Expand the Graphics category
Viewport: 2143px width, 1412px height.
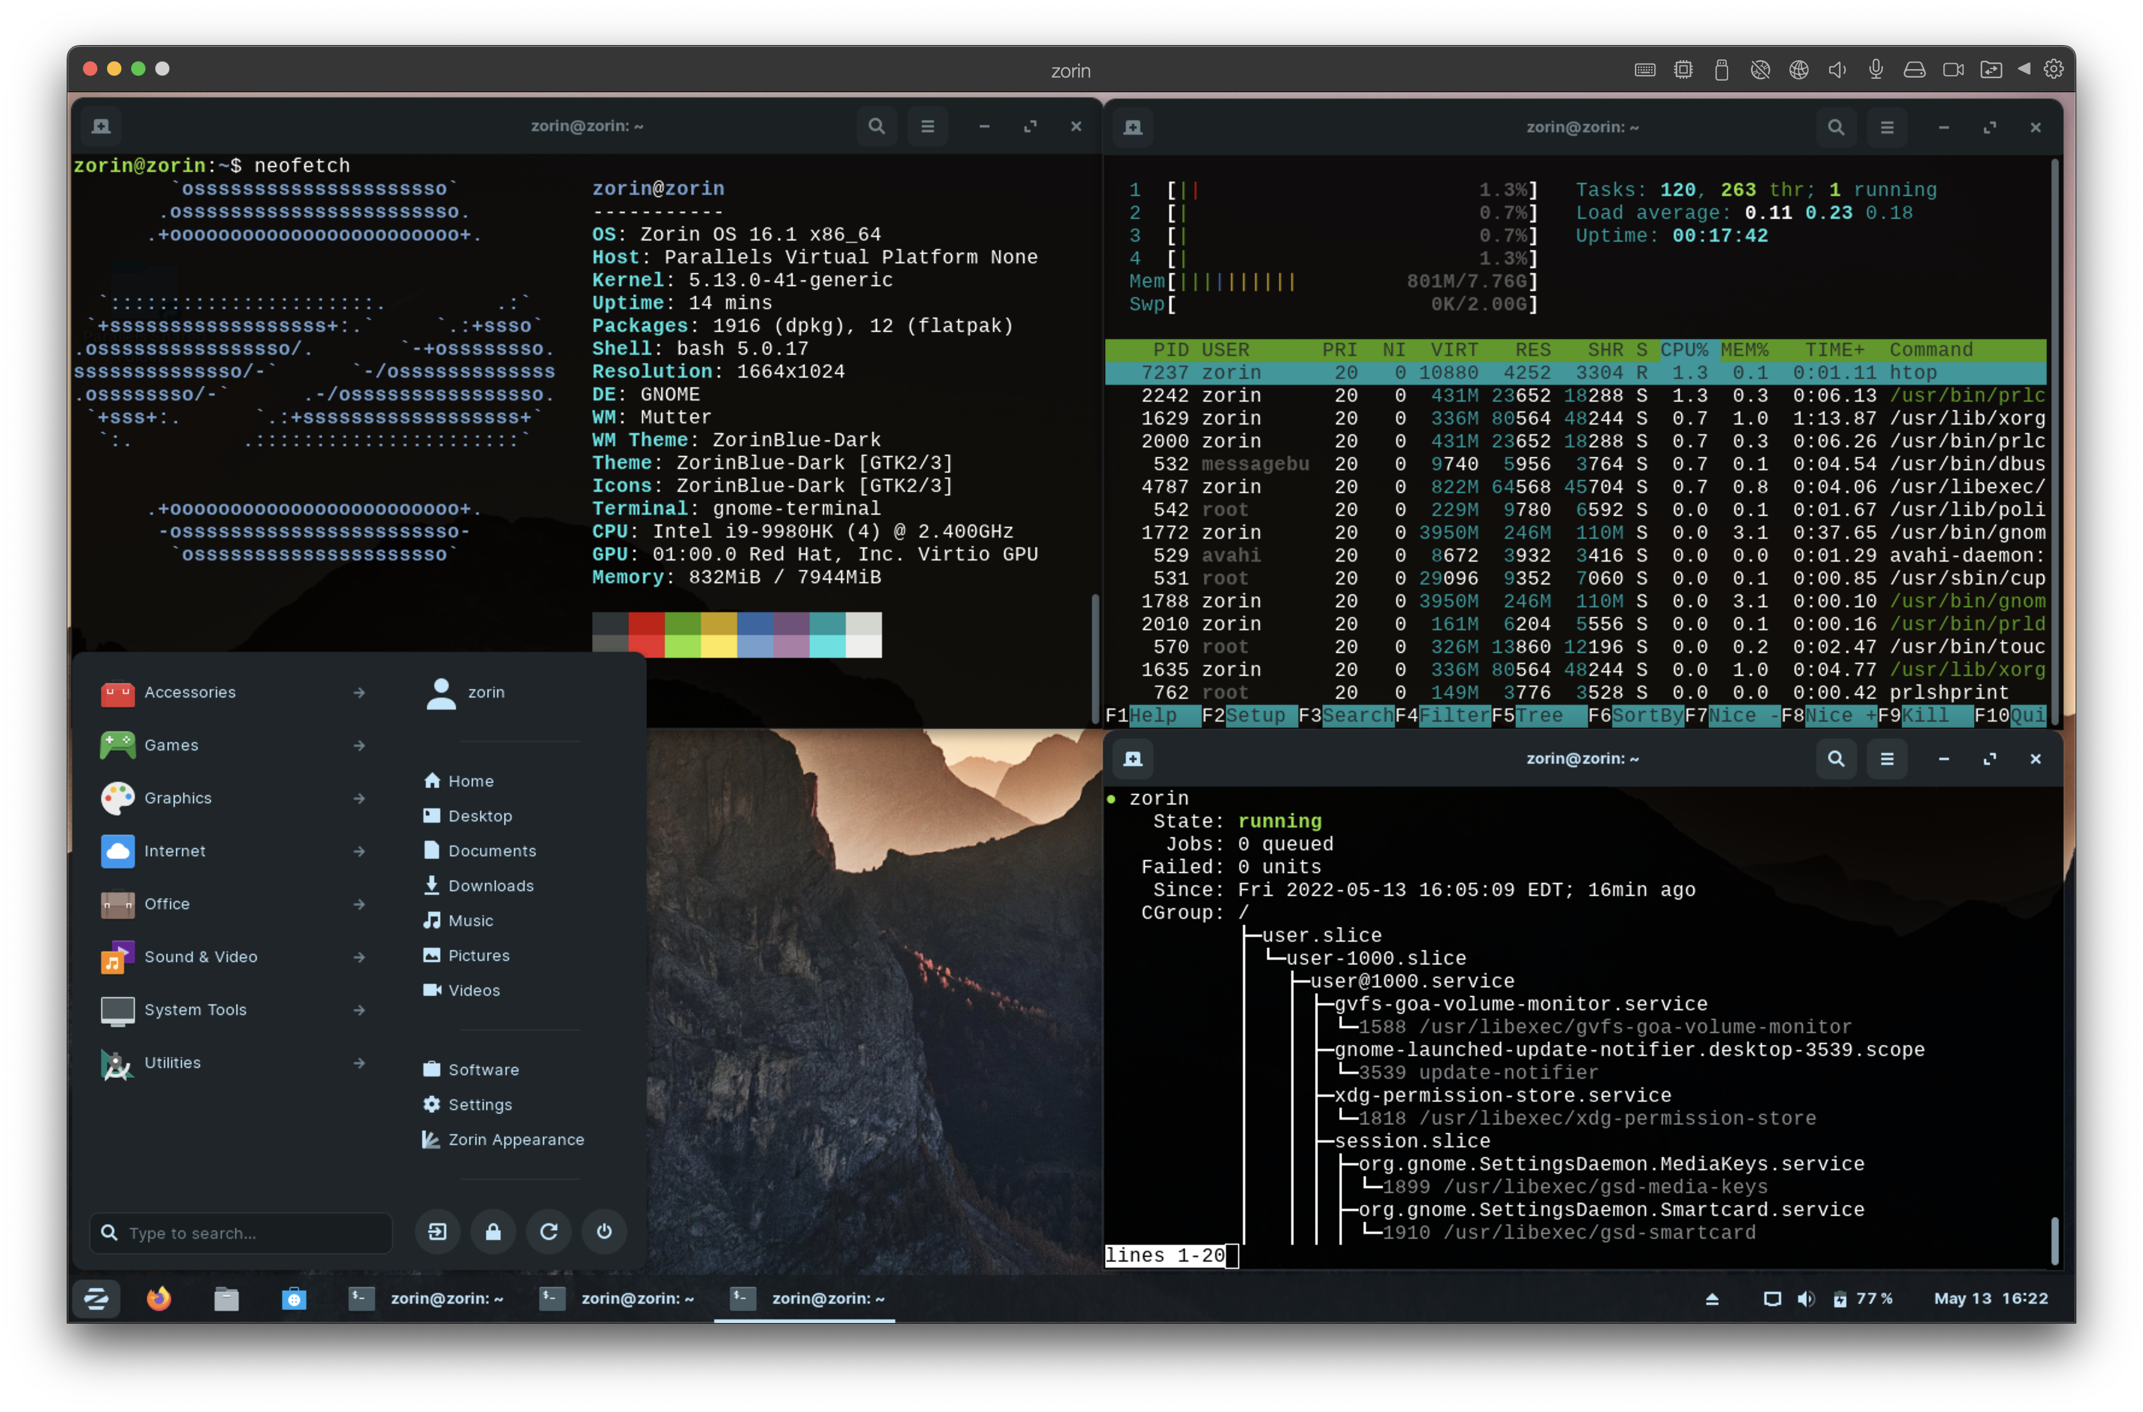[x=234, y=798]
